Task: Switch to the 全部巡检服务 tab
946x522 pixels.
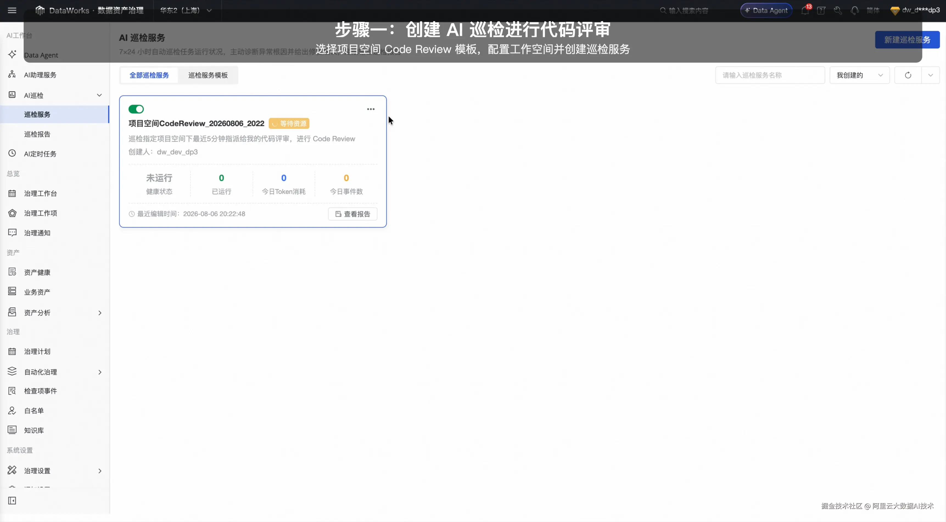Action: [149, 75]
